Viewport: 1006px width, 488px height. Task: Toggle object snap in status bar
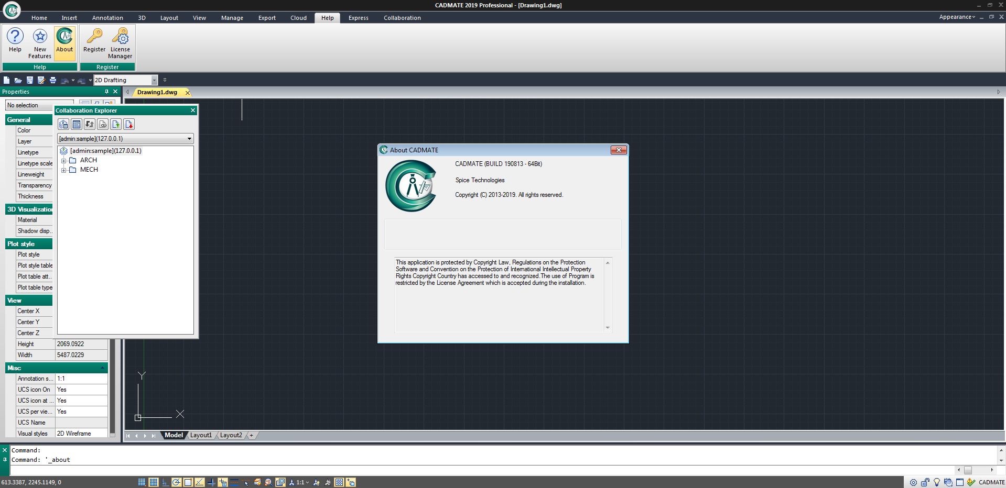[x=188, y=482]
